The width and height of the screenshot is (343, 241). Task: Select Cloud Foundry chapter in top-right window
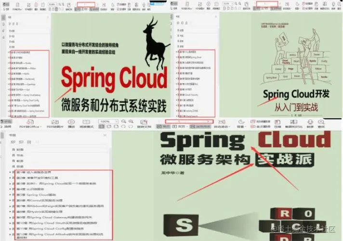(189, 95)
